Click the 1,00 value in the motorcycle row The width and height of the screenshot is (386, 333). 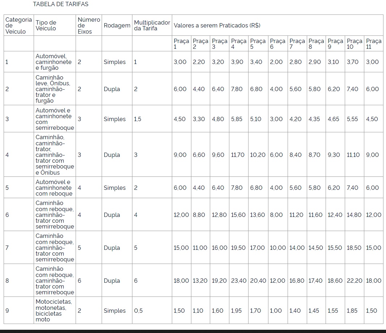tap(276, 311)
